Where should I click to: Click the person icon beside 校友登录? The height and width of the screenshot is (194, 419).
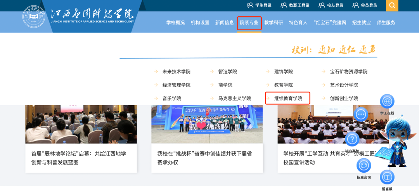coord(322,5)
